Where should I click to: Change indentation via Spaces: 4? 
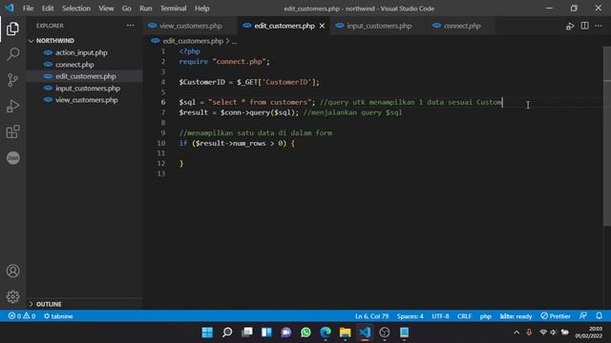click(x=410, y=316)
